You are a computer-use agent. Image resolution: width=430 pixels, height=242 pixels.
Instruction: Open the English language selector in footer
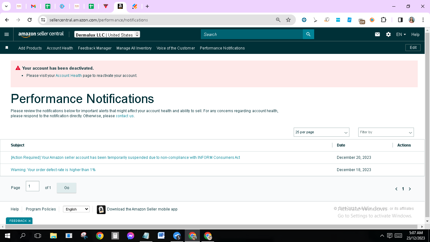76,209
